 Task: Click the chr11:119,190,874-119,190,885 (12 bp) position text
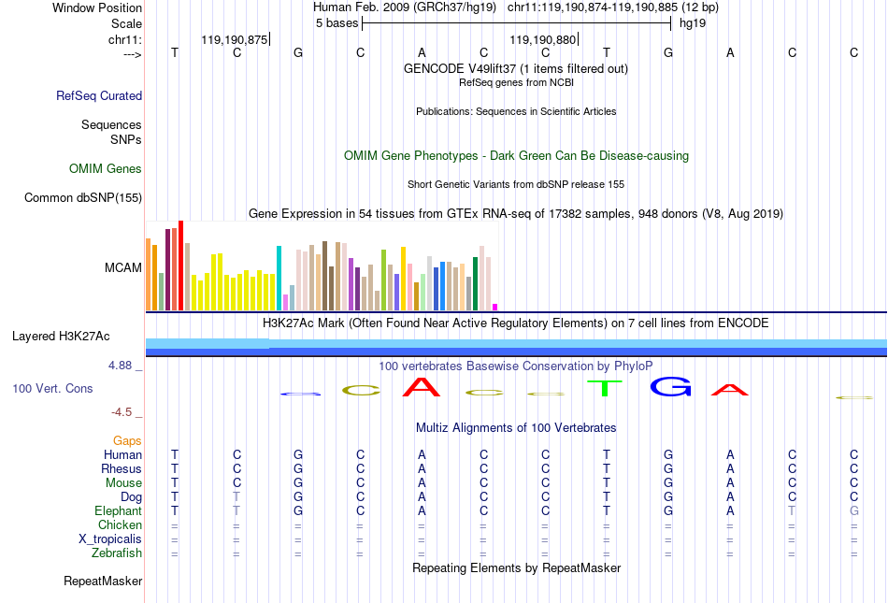(613, 7)
